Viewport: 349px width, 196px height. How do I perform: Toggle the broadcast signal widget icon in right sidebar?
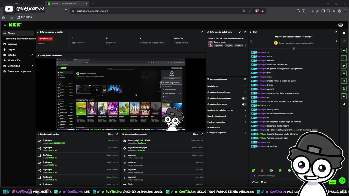[344, 81]
